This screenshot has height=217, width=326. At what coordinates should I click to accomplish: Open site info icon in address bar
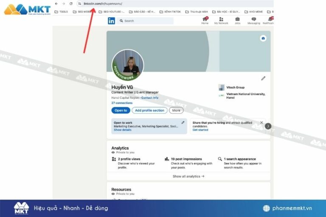coord(80,4)
